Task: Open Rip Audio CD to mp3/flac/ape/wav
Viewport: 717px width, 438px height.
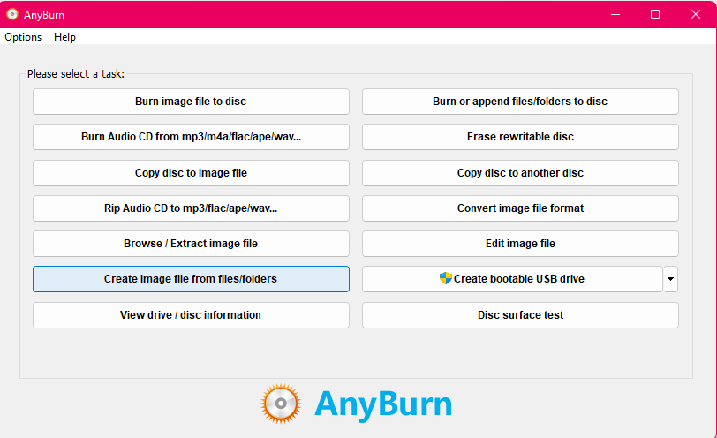Action: click(191, 208)
